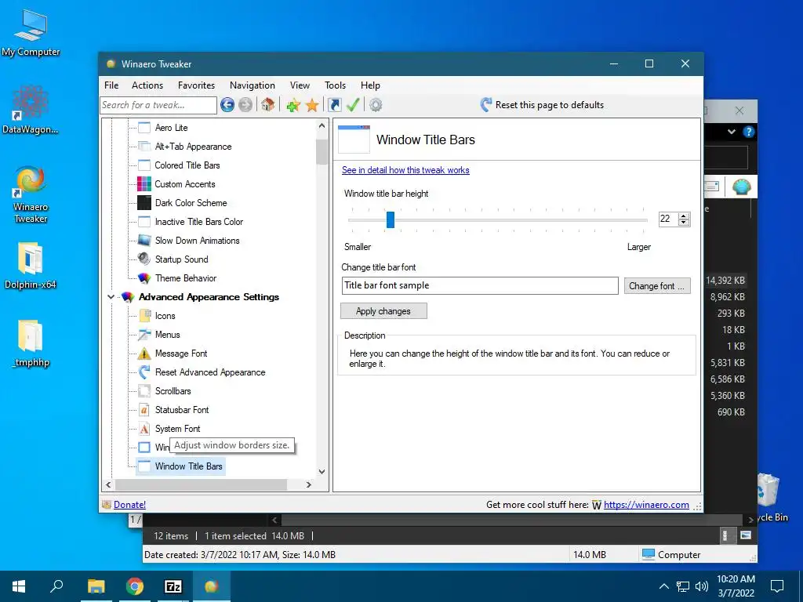Select My Computer desktop icon
Image resolution: width=803 pixels, height=602 pixels.
[31, 34]
